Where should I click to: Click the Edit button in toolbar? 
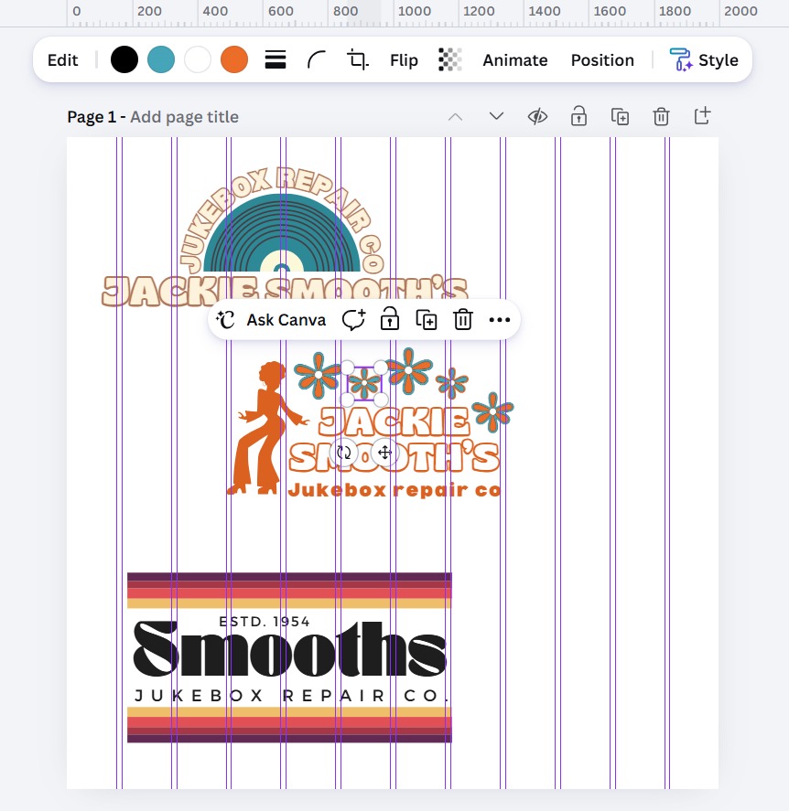click(62, 60)
